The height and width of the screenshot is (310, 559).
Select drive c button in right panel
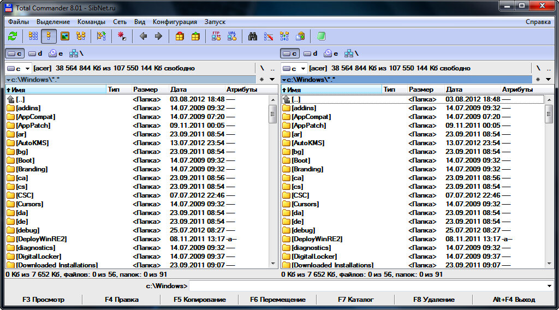point(290,53)
